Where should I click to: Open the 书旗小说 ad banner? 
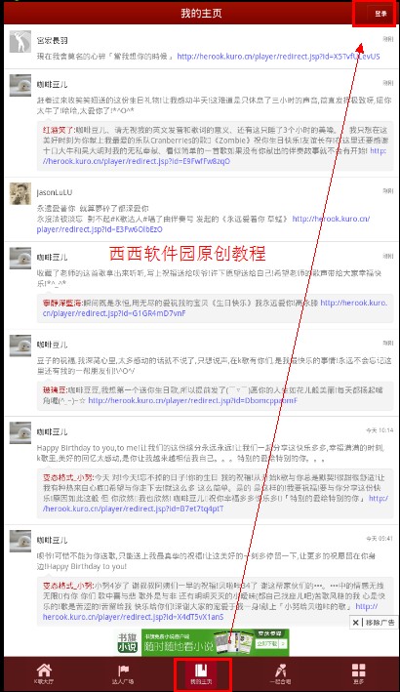tap(202, 642)
